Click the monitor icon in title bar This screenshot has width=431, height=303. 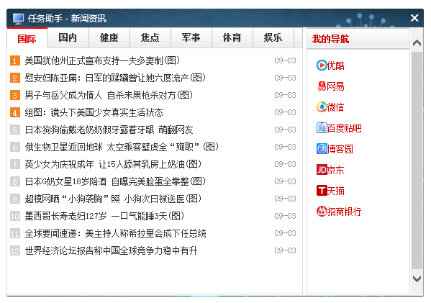pos(19,19)
